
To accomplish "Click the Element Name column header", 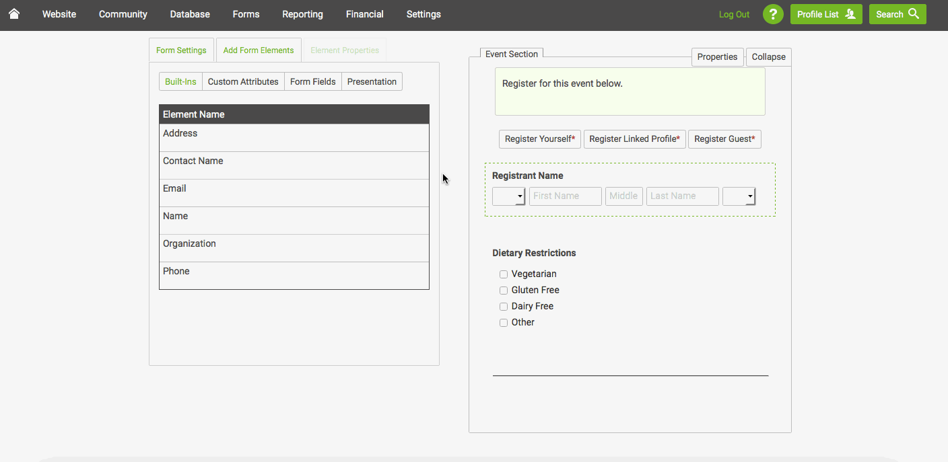I will [294, 114].
